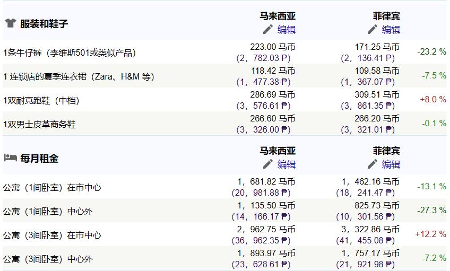Click the (20，981.88 ₱) converted rent
Screen dimensions: 450x271
coord(261,193)
